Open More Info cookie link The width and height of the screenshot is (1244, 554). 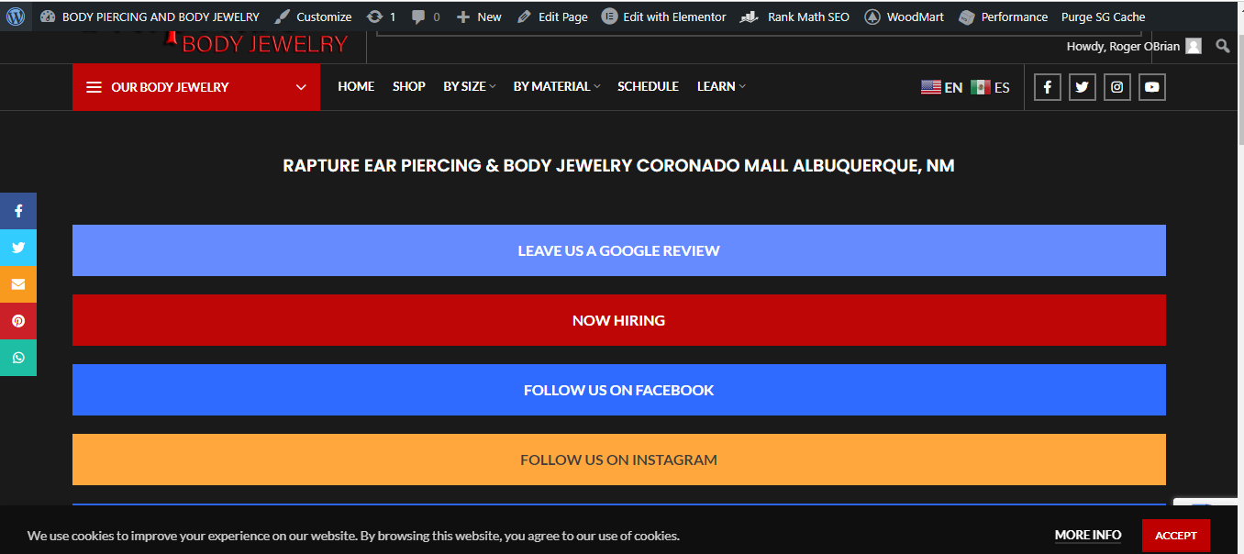(1088, 535)
